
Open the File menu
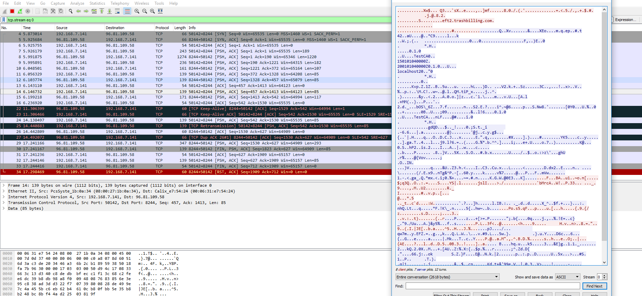click(x=6, y=3)
